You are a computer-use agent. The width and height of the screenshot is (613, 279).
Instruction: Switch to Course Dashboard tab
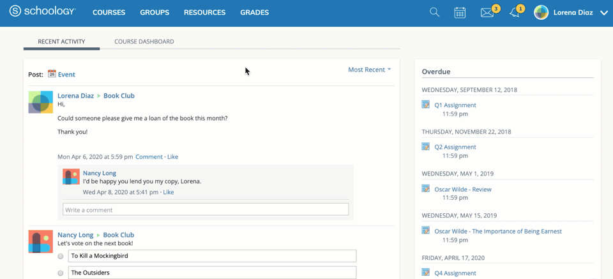click(x=144, y=41)
